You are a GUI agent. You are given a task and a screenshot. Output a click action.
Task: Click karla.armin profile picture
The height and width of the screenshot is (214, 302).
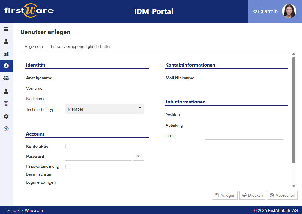pos(289,11)
